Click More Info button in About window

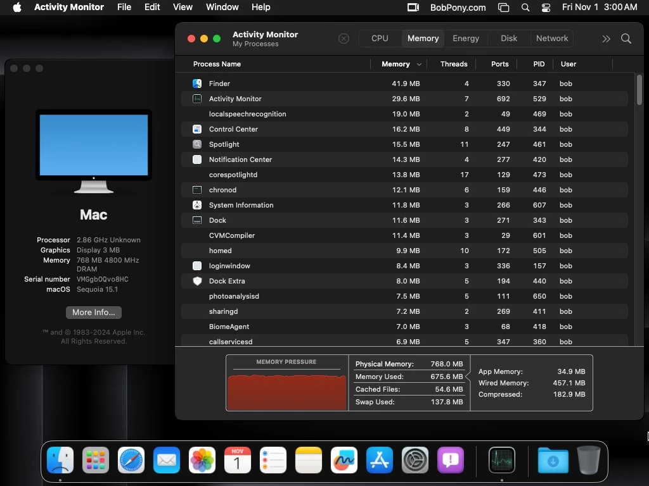point(94,313)
